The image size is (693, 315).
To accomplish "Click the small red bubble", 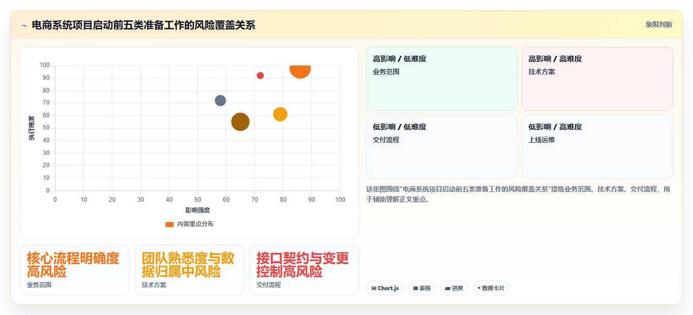I will (260, 76).
